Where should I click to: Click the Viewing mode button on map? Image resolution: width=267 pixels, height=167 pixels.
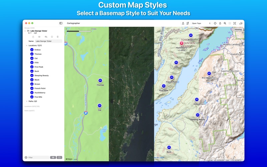click(237, 29)
